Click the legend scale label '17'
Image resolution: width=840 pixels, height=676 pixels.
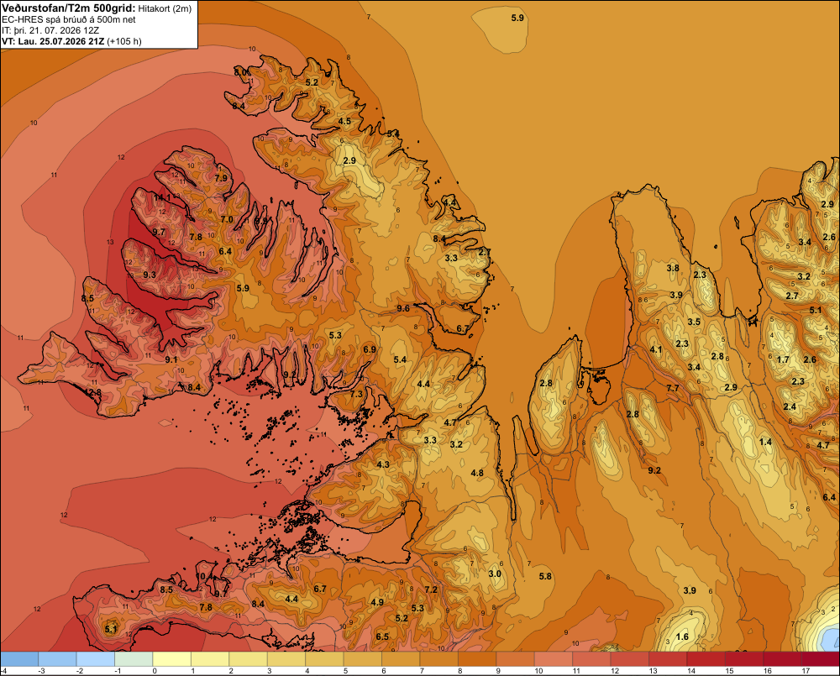[x=806, y=671]
